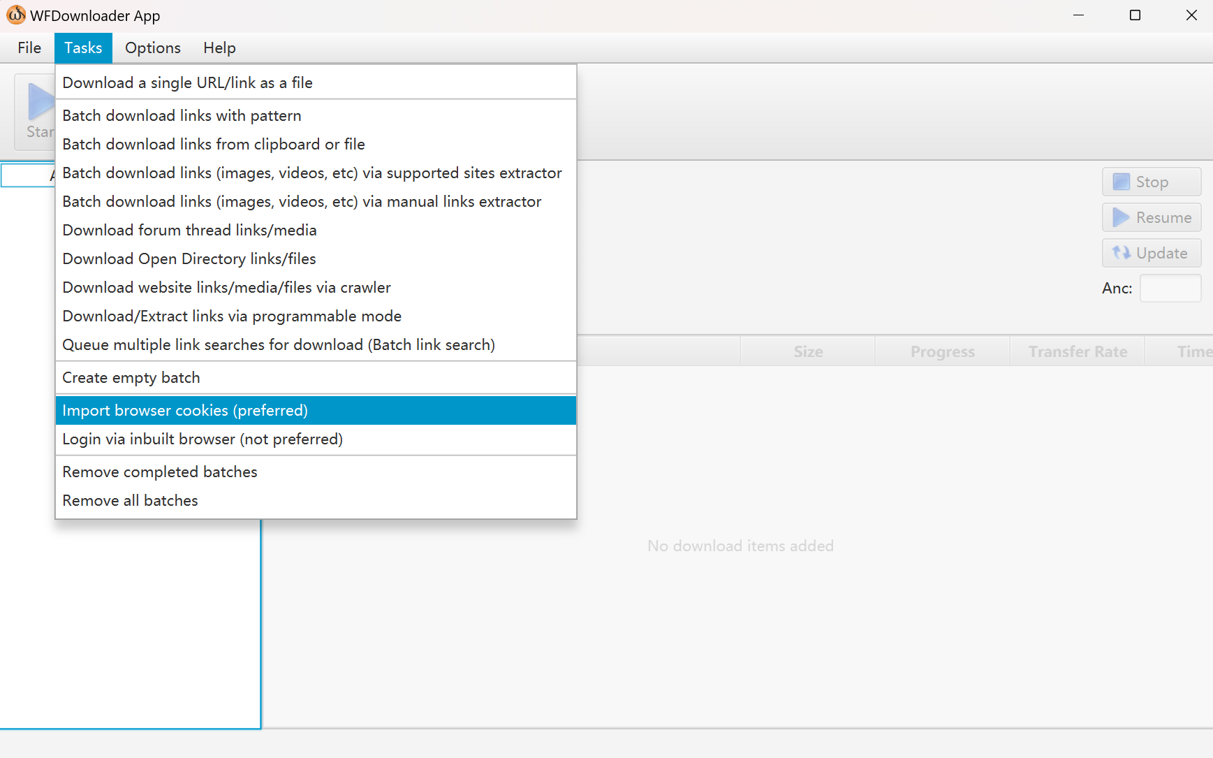Select Remove completed batches

pyautogui.click(x=160, y=472)
